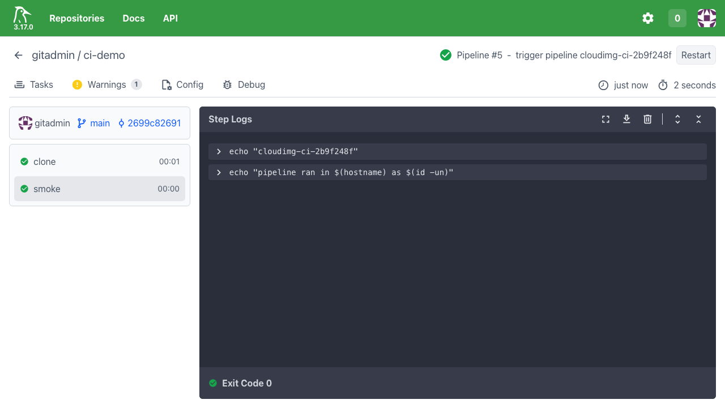Open the Repositories menu item
725x408 pixels.
pyautogui.click(x=77, y=18)
